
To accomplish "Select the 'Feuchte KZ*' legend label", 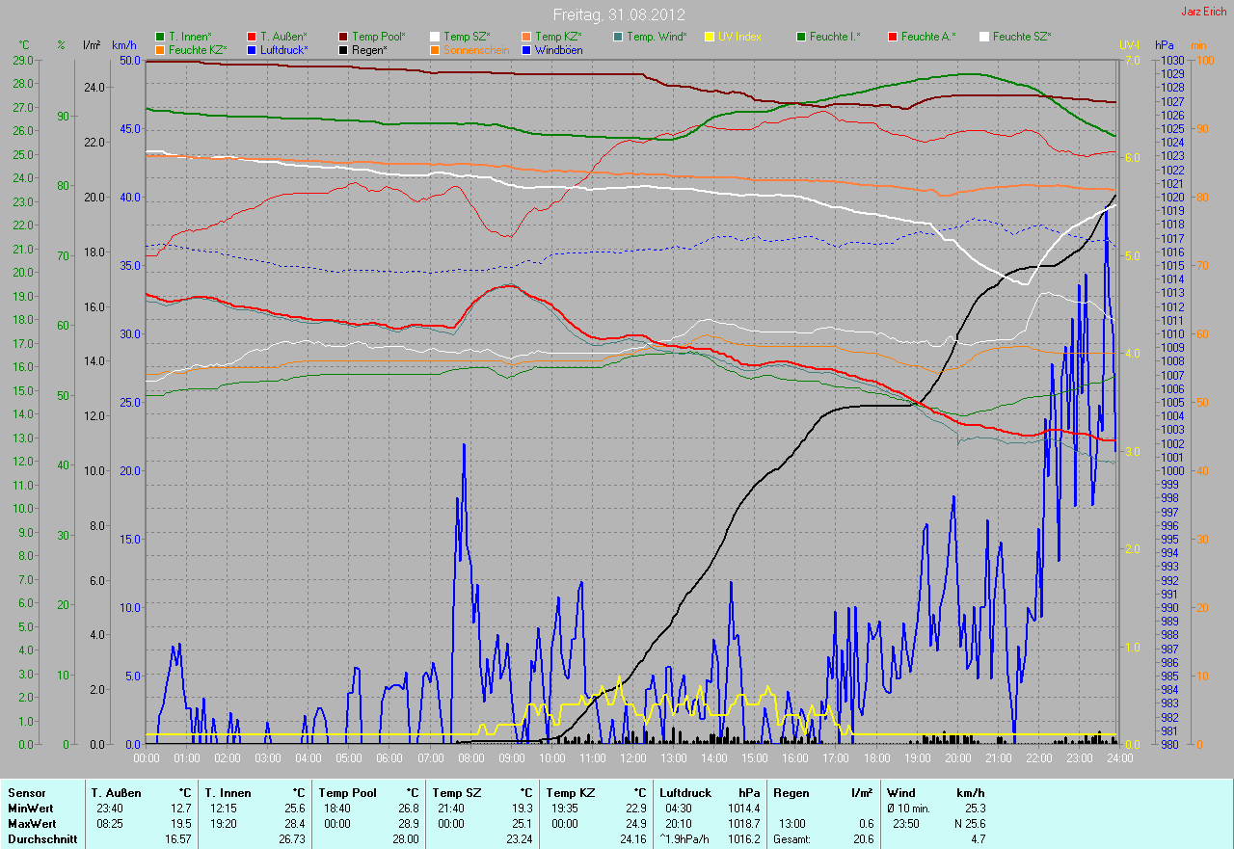I will (198, 49).
